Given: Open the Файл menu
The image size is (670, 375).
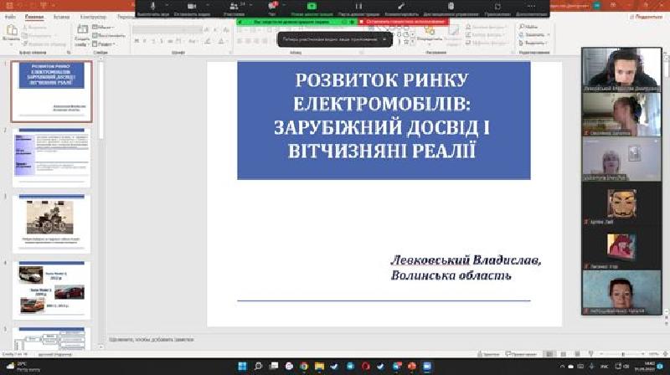Looking at the screenshot, I should 10,16.
